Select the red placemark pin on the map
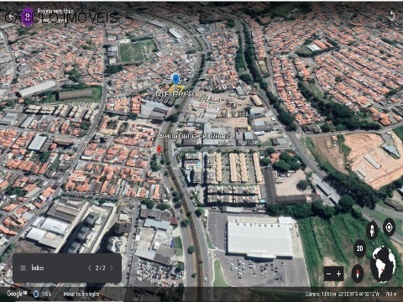 159,149
